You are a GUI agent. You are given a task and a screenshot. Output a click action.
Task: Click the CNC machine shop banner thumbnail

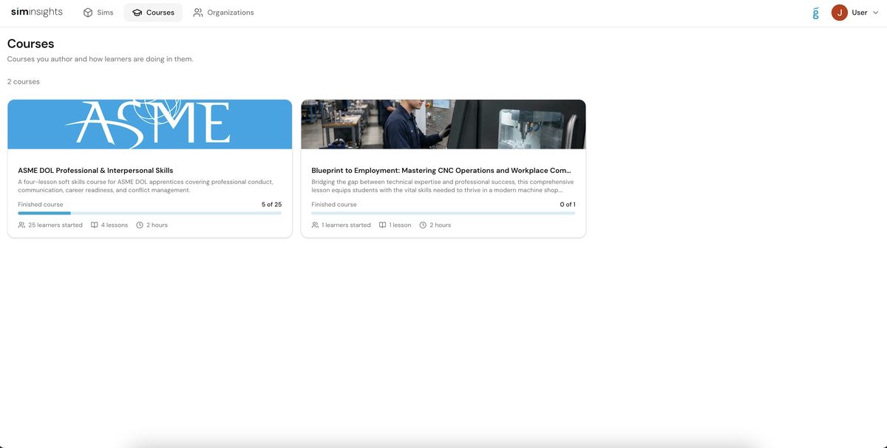point(443,124)
